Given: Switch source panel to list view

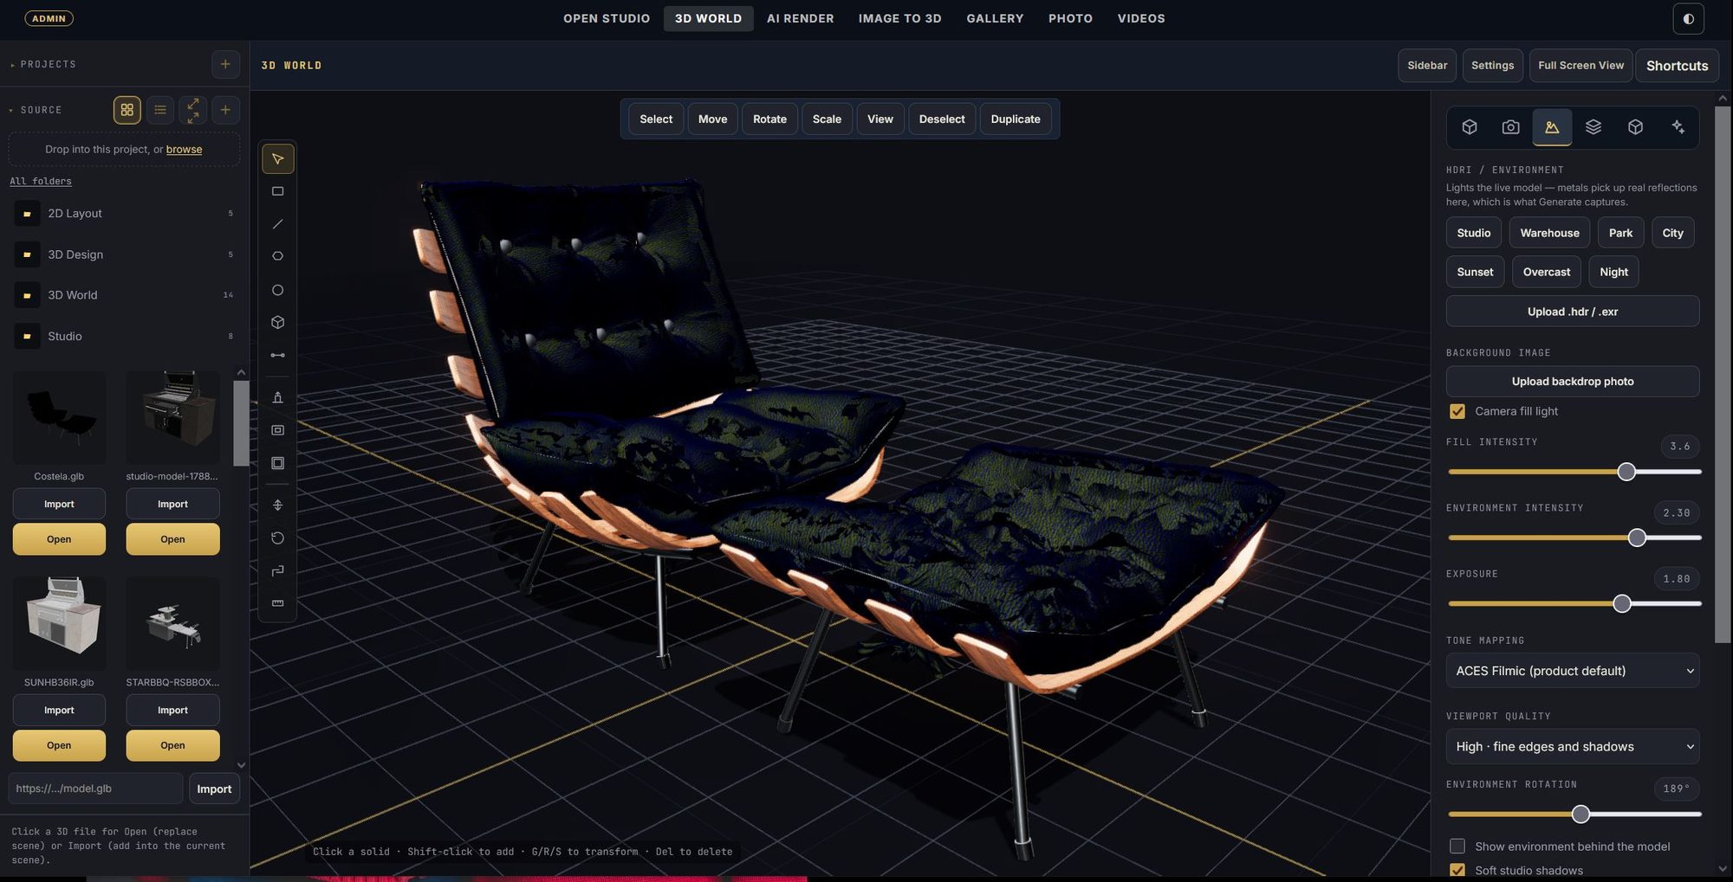Looking at the screenshot, I should (160, 110).
